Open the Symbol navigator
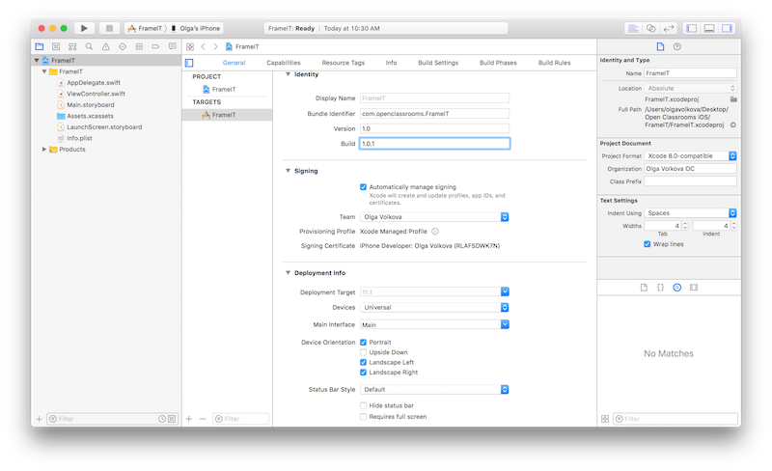Screen dimensions: 772x471 click(72, 46)
